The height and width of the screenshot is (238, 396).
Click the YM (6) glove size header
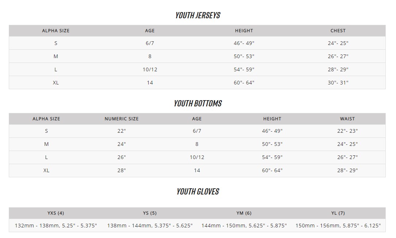coord(244,213)
